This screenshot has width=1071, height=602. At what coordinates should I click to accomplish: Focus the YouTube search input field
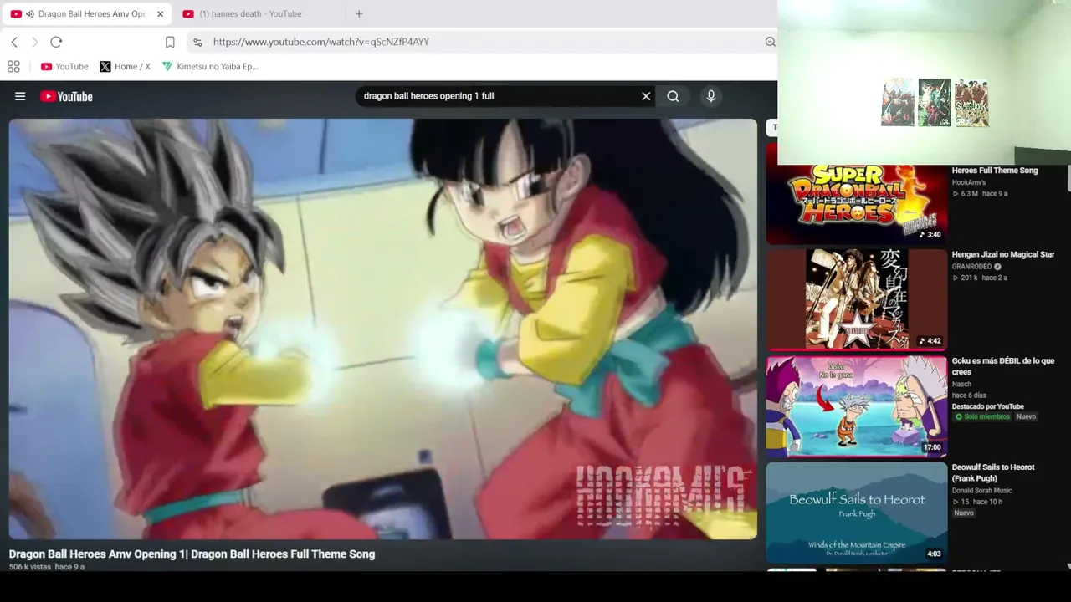(x=498, y=96)
